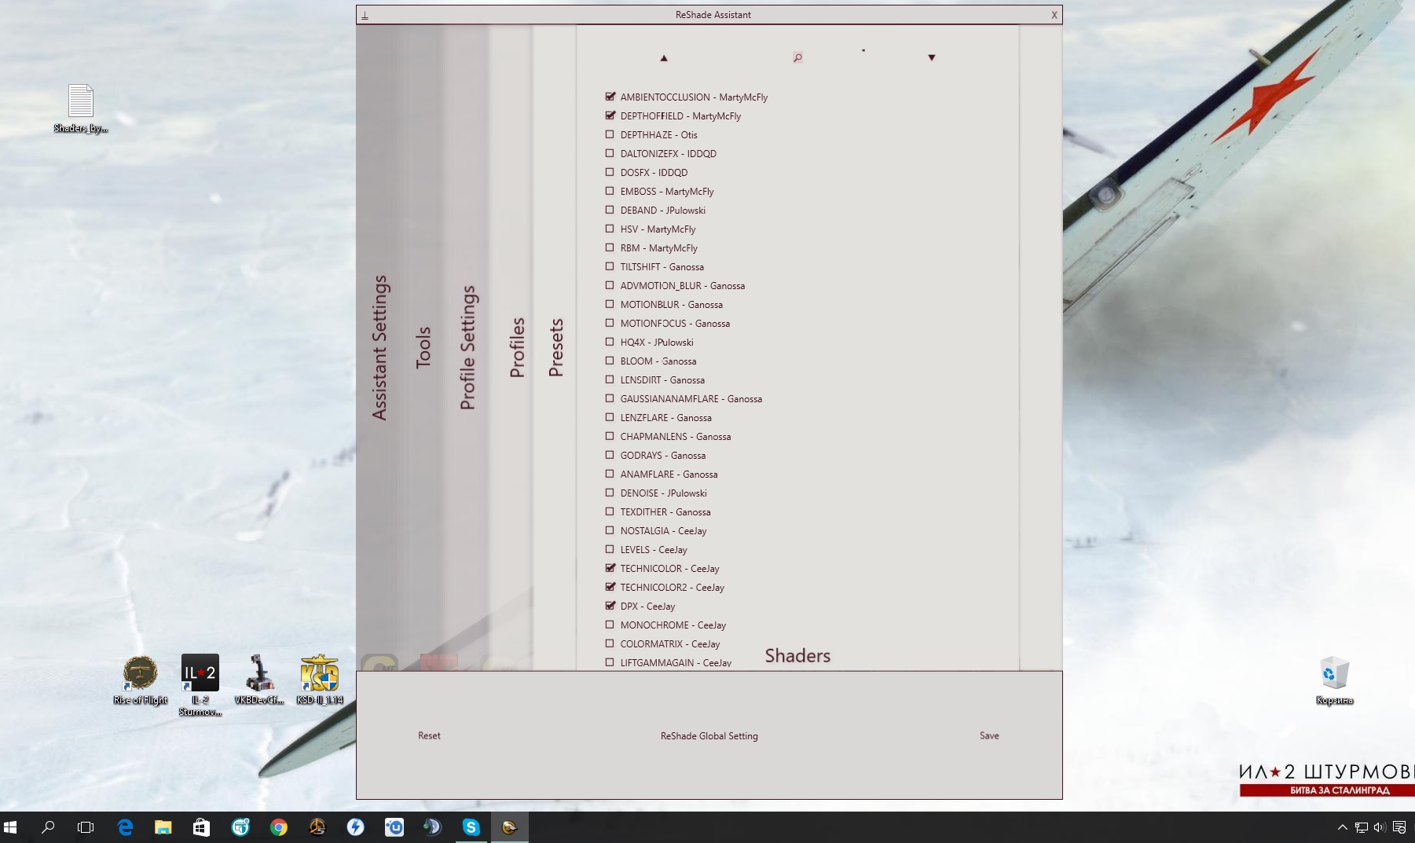Open the Recycle Bin (Корзина)
The height and width of the screenshot is (843, 1415).
click(1334, 680)
